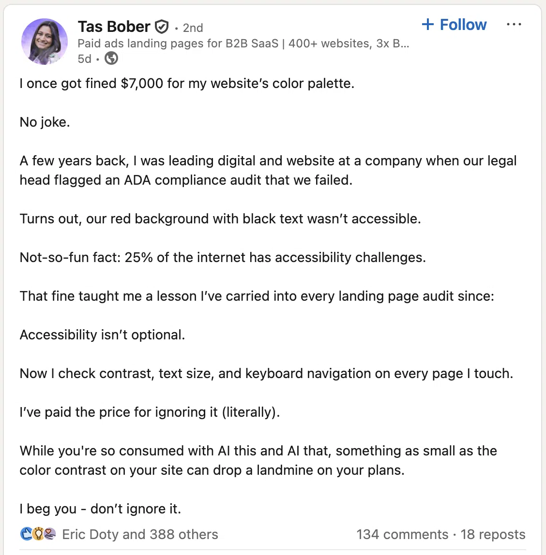Click the plus icon on the Follow button
Image resolution: width=546 pixels, height=555 pixels.
(428, 25)
